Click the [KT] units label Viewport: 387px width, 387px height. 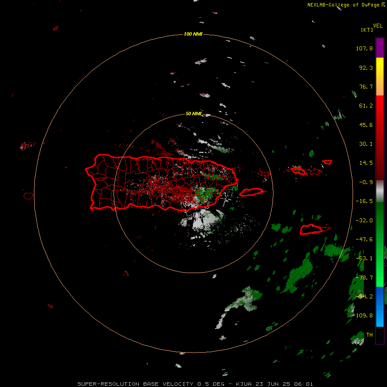367,30
